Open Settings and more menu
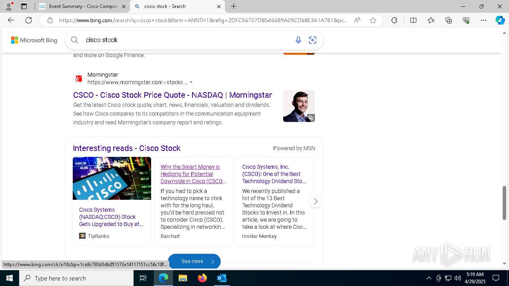The image size is (509, 286). click(x=484, y=20)
